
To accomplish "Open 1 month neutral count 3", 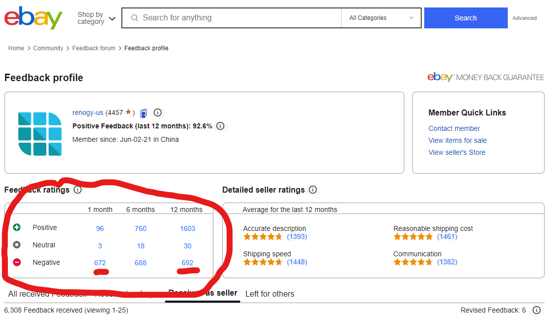I will pyautogui.click(x=100, y=246).
